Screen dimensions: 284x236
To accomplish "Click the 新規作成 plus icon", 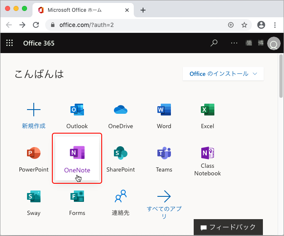I will 34,110.
